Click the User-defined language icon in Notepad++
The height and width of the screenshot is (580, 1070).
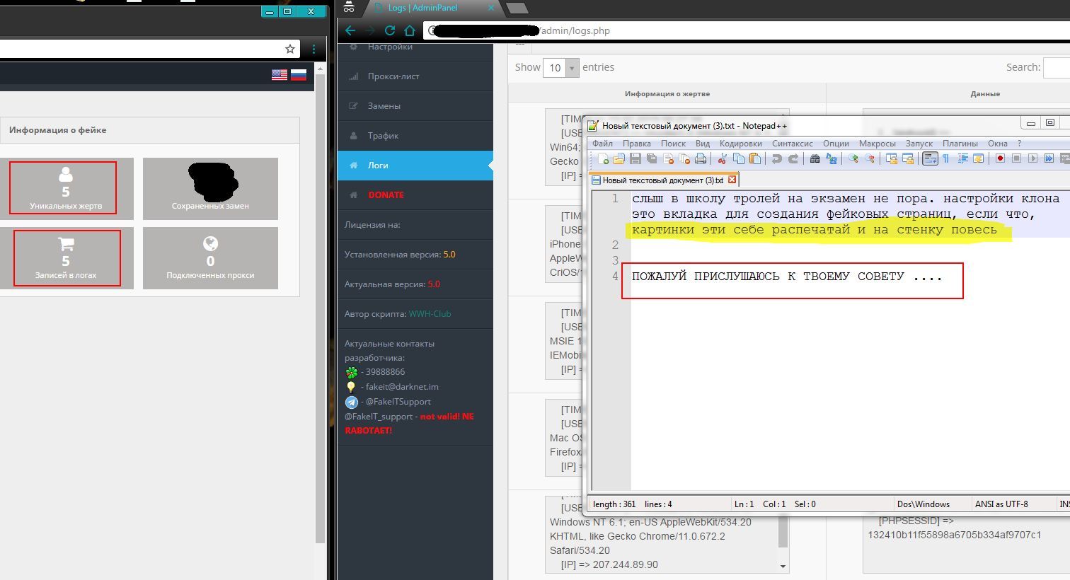pyautogui.click(x=979, y=158)
